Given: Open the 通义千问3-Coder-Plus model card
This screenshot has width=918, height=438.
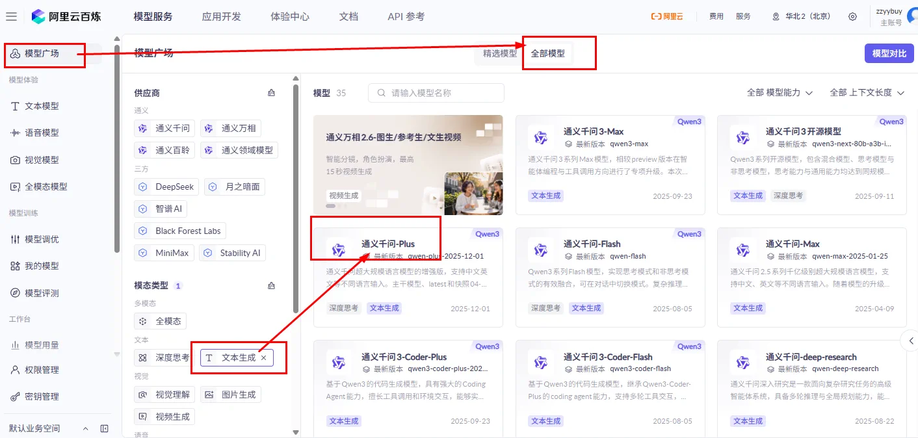Looking at the screenshot, I should coord(408,388).
